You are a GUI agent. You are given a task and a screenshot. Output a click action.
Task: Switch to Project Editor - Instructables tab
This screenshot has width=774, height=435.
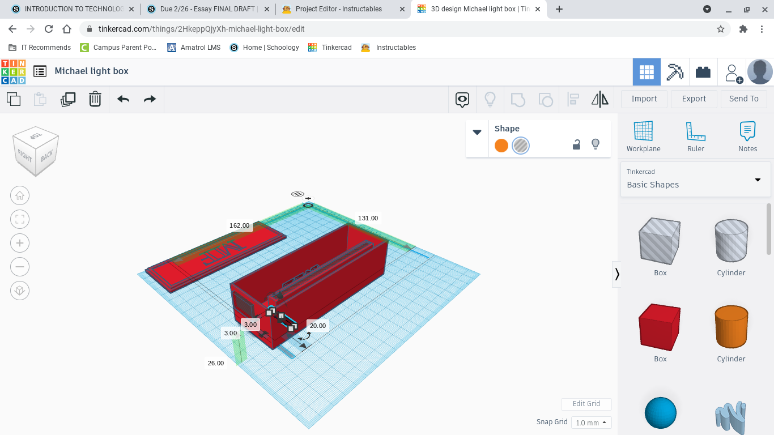tap(343, 9)
